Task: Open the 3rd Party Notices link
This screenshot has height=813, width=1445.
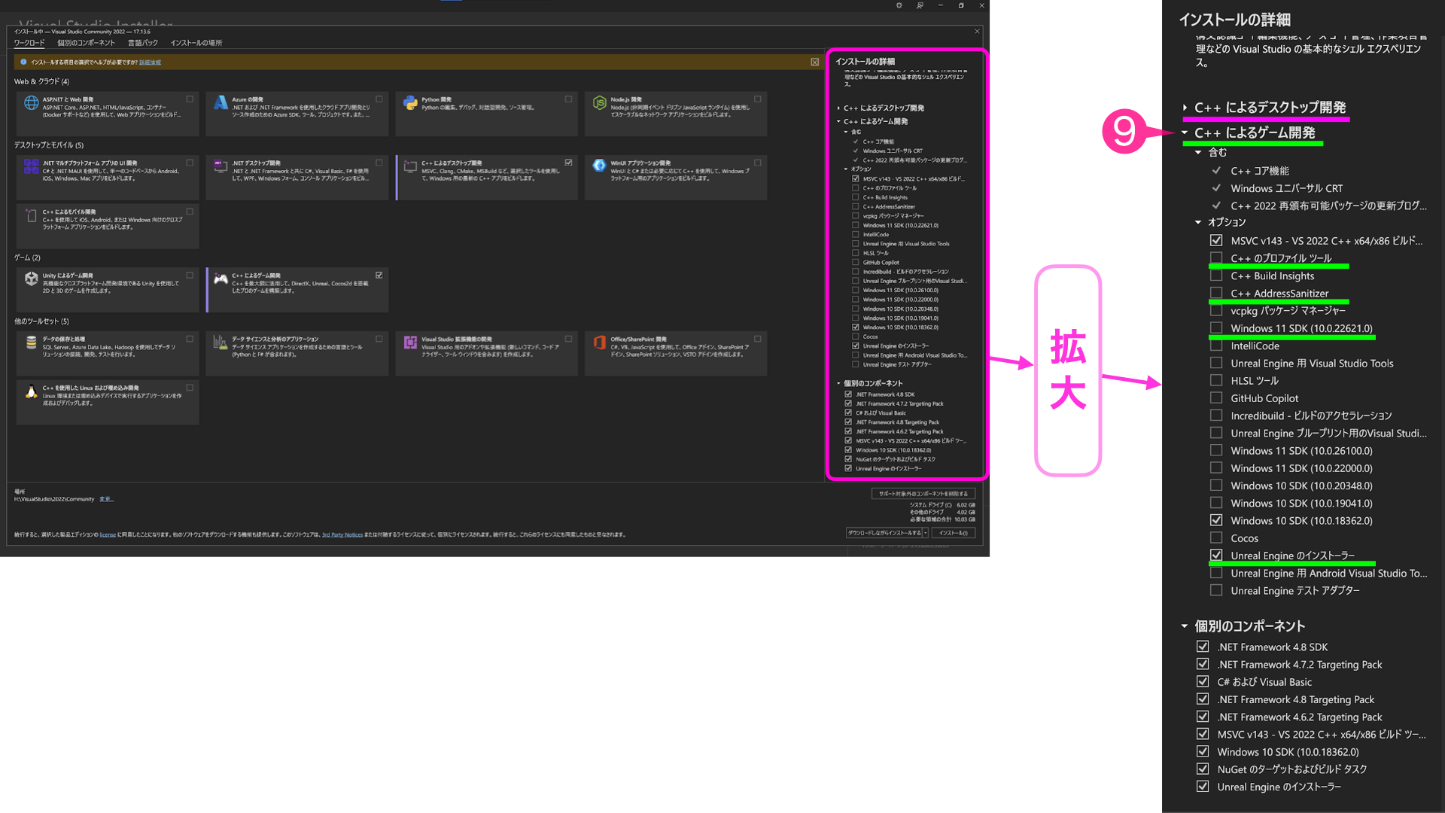Action: tap(342, 535)
